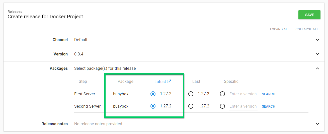The image size is (328, 134).
Task: Click Expand All sections
Action: coord(280,29)
